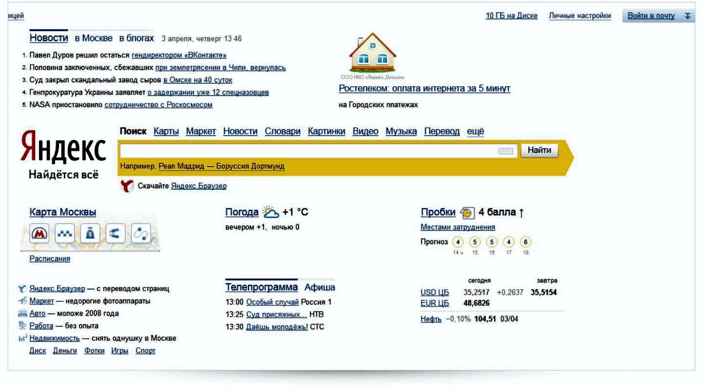Open 'Видео' above the search bar

[365, 132]
